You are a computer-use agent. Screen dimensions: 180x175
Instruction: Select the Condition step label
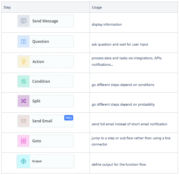click(41, 81)
